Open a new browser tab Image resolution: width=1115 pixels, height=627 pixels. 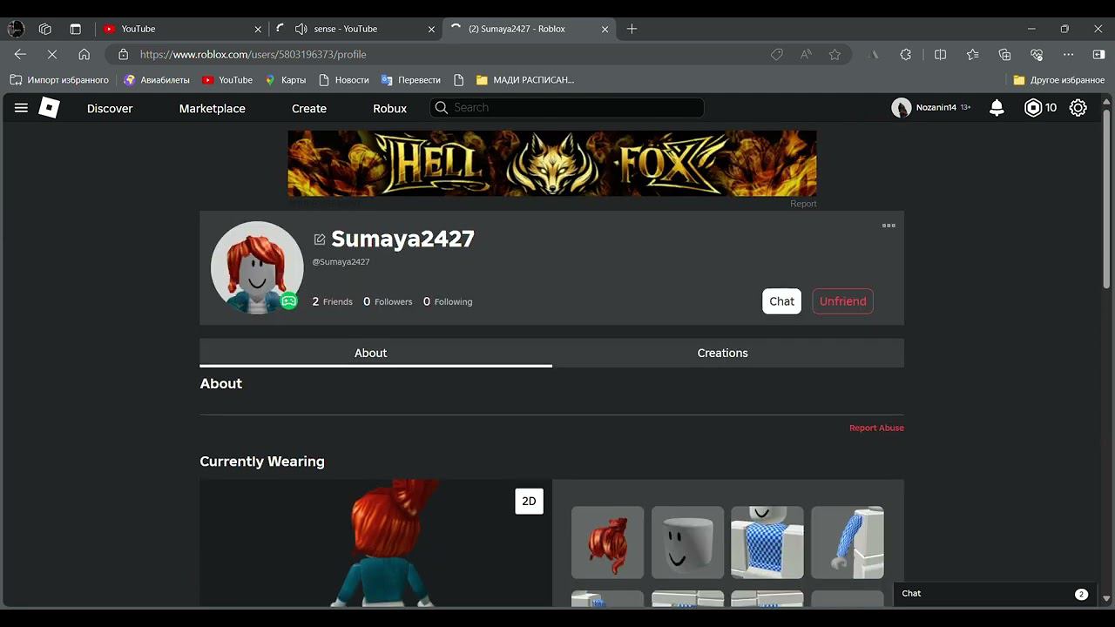[632, 29]
